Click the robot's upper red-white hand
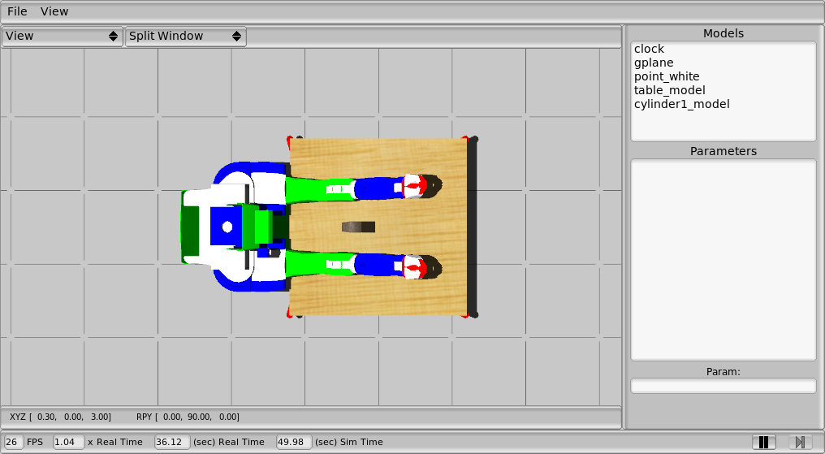 pyautogui.click(x=414, y=186)
